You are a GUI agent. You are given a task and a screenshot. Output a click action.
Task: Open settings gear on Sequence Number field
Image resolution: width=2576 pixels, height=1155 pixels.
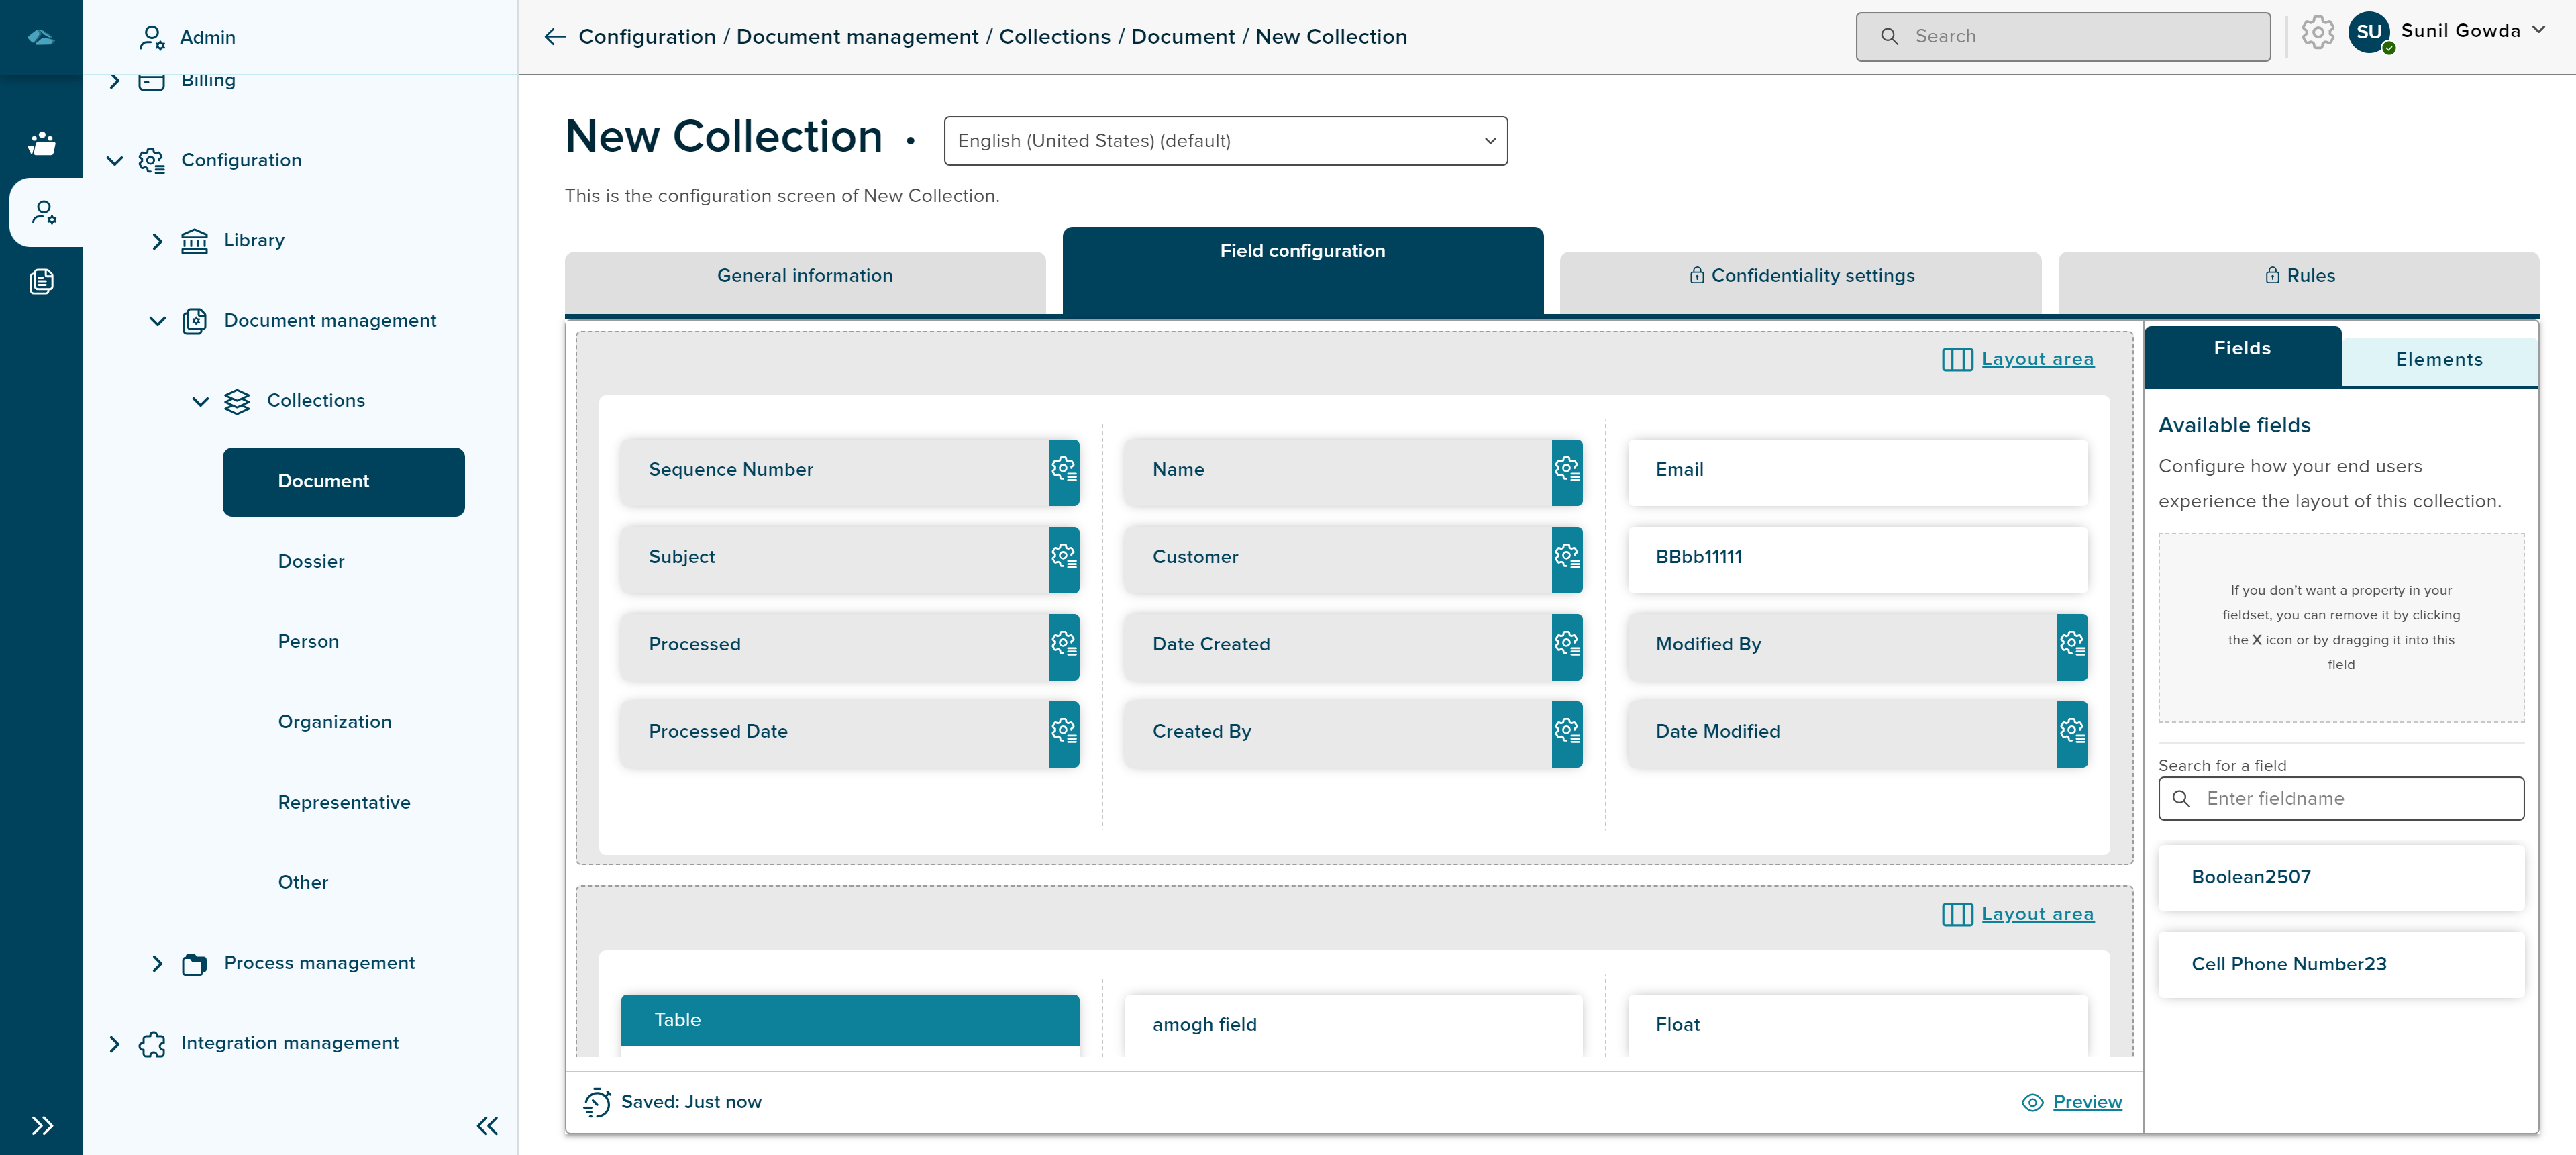(x=1063, y=470)
